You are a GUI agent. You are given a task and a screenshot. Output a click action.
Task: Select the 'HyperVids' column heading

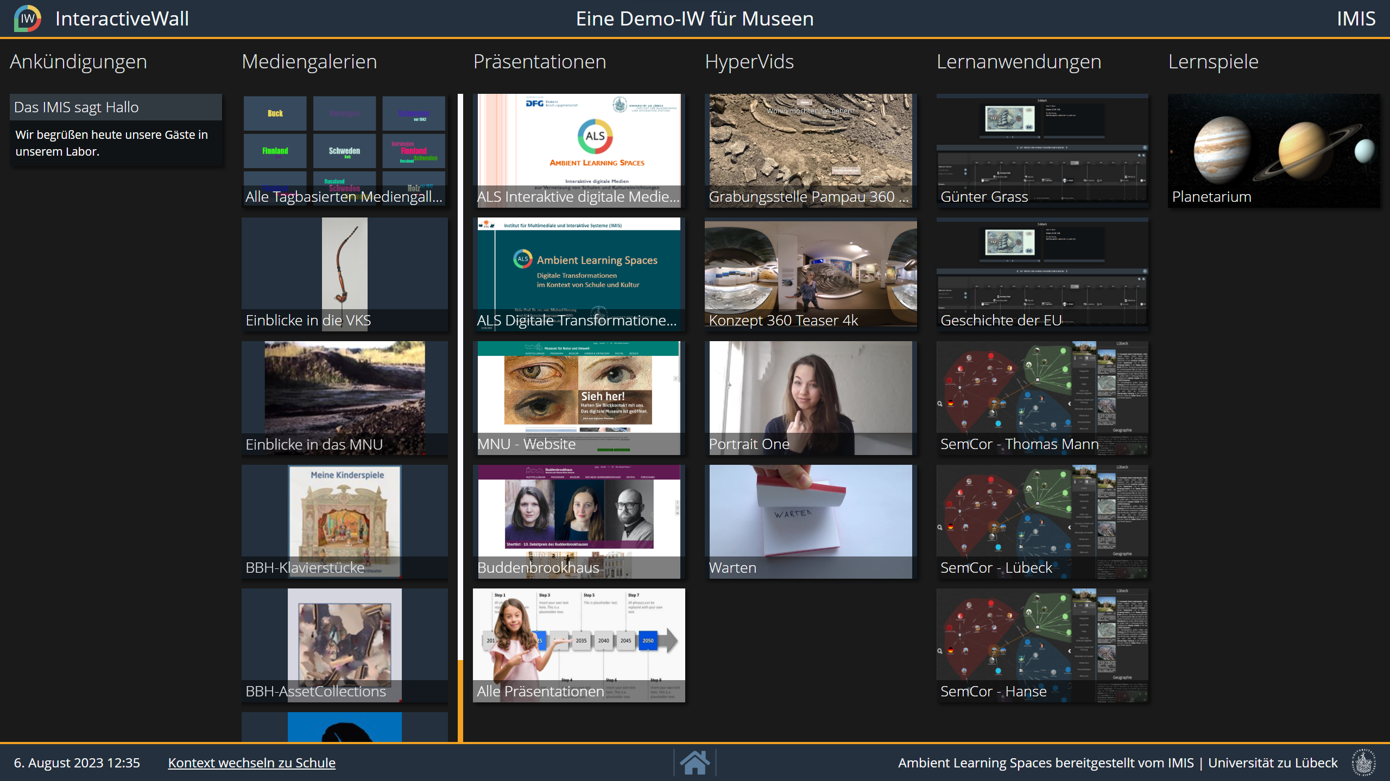pyautogui.click(x=749, y=62)
